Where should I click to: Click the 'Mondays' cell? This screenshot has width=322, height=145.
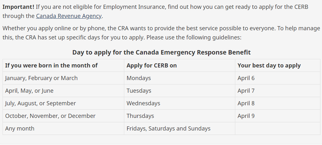click(x=179, y=78)
